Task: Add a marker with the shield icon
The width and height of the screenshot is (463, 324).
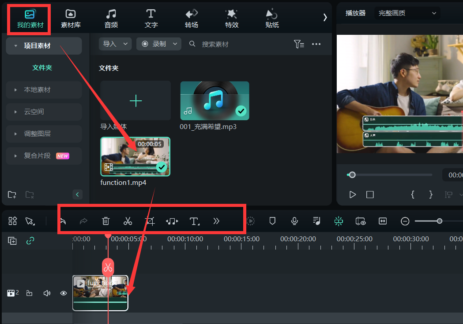Action: pos(272,221)
